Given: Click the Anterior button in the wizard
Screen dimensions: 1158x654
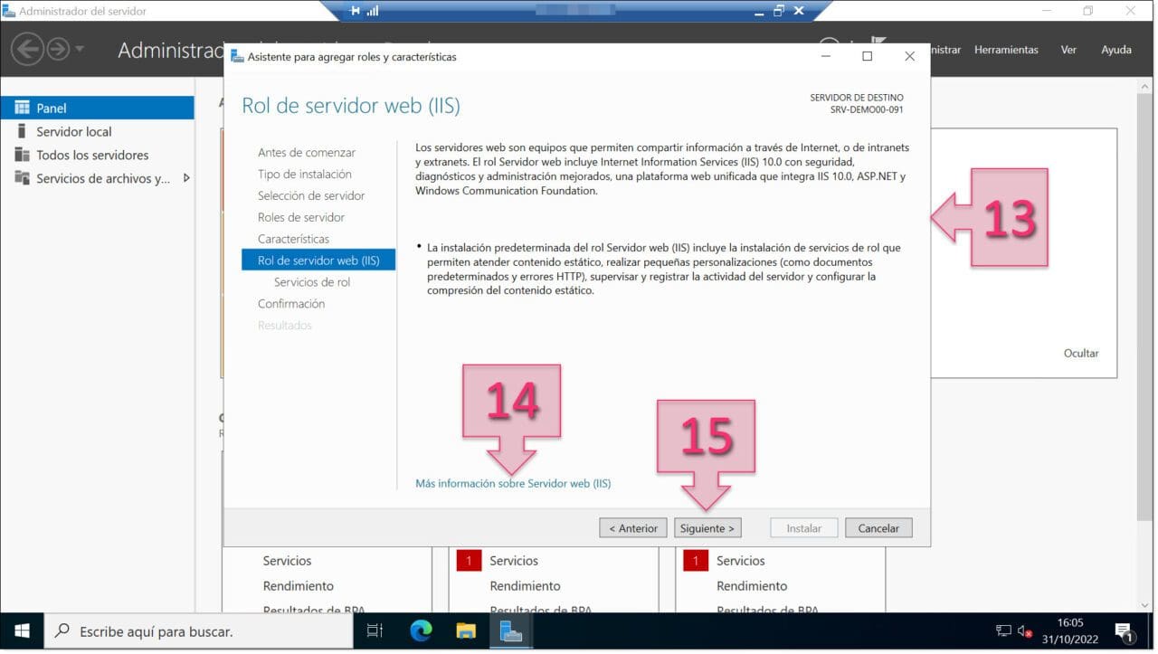Looking at the screenshot, I should [x=633, y=528].
